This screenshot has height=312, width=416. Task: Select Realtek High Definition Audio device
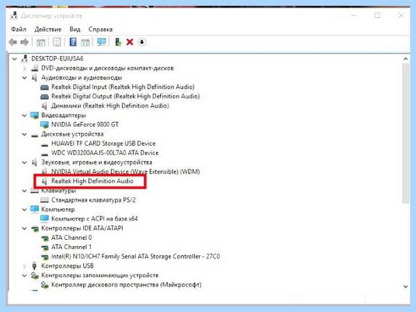click(92, 181)
